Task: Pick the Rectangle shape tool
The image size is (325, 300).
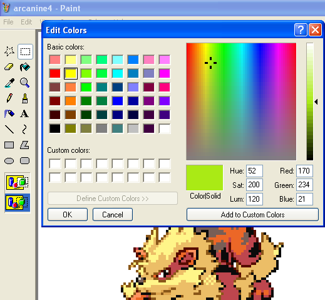Action: pos(9,145)
